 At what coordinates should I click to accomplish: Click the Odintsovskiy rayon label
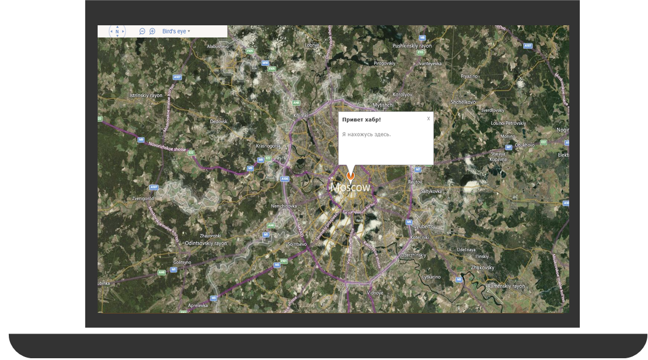pos(206,244)
